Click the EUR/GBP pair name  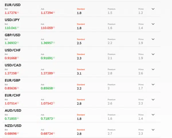[13, 80]
